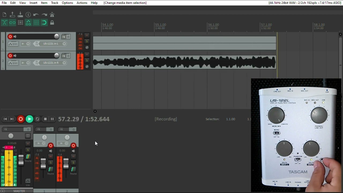Image resolution: width=343 pixels, height=193 pixels.
Task: Open the Options menu
Action: [x=67, y=3]
